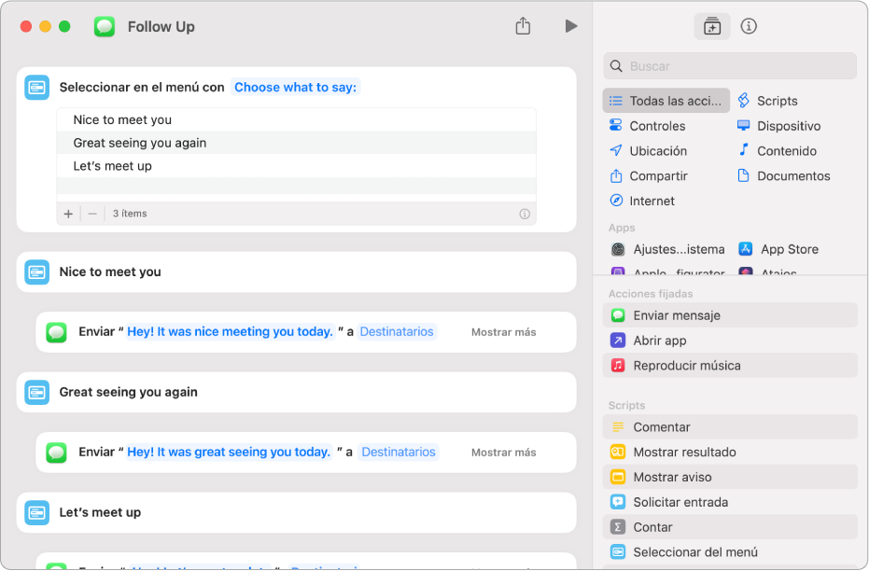Click the 3 ítems count label
Screen dimensions: 869x571
coord(130,214)
